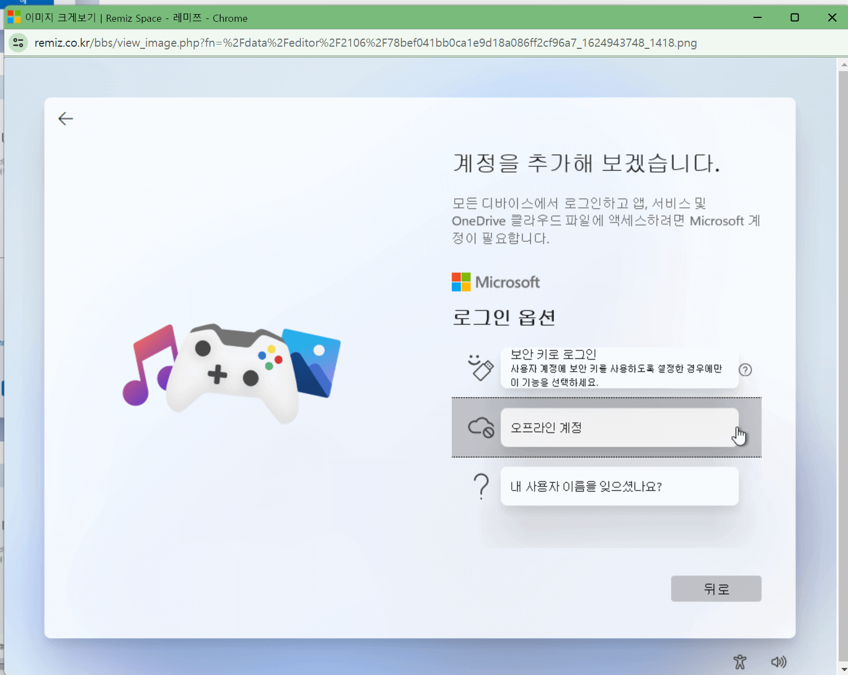Screen dimensions: 848x675
Task: Click the music note illustration
Action: tap(149, 365)
